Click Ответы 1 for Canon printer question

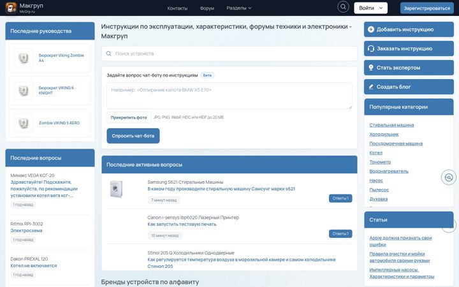[340, 233]
